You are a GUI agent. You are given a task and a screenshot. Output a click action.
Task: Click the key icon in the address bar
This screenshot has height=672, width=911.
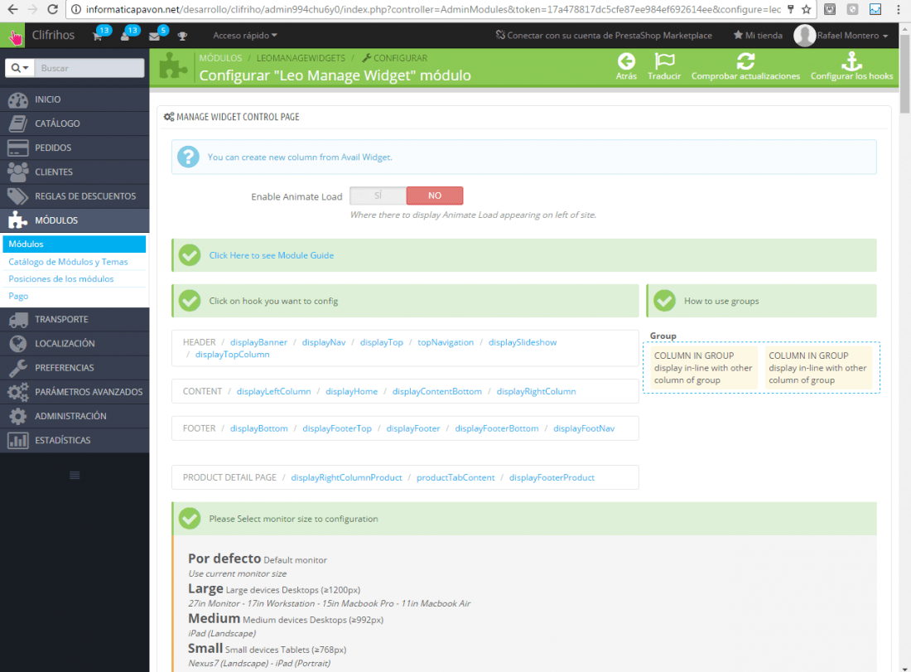coord(791,9)
